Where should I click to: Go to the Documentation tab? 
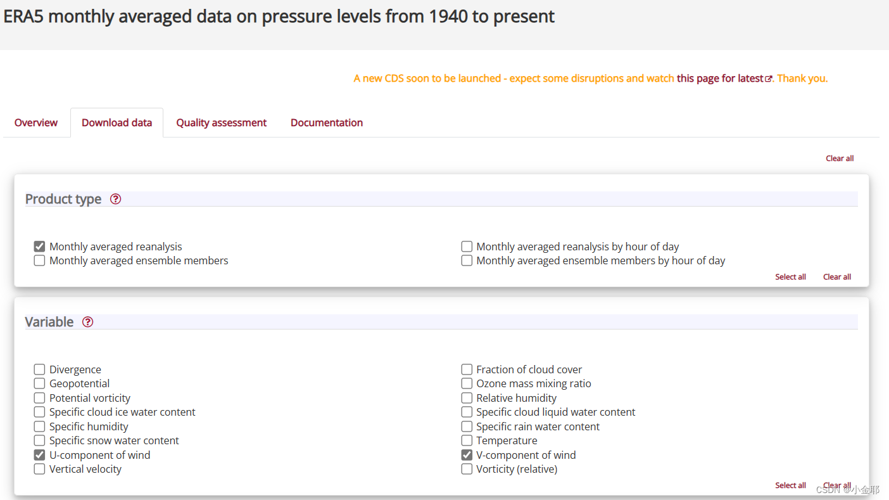pyautogui.click(x=327, y=123)
